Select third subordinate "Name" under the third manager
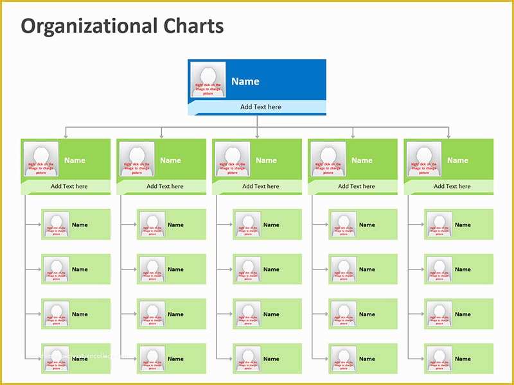Viewport: 514px width, 385px height. pos(271,314)
